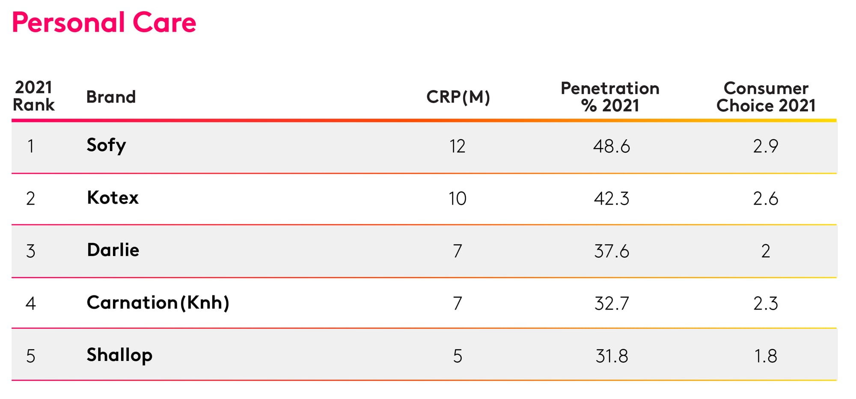Click the Sofy brand name

point(106,146)
